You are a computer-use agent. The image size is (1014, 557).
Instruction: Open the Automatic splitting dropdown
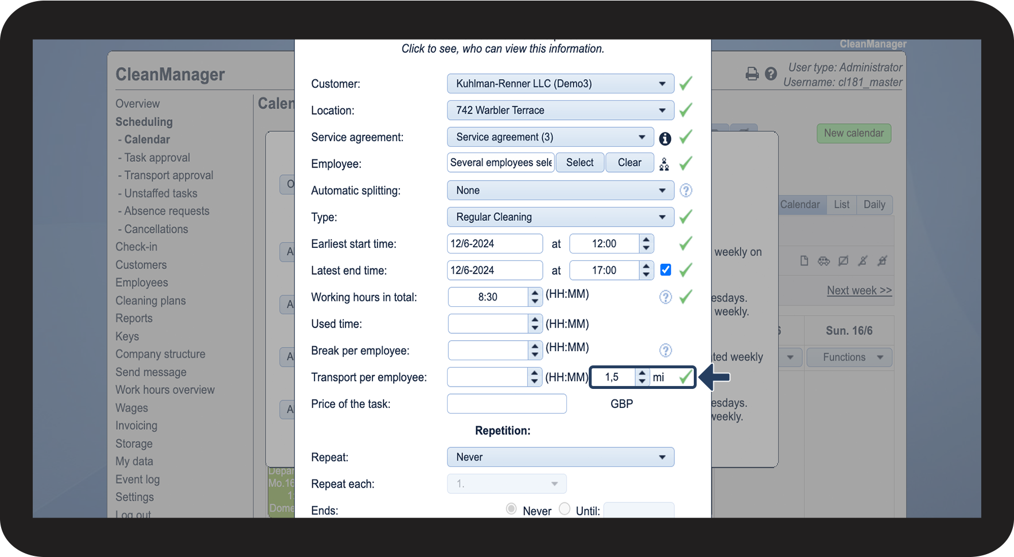click(561, 190)
